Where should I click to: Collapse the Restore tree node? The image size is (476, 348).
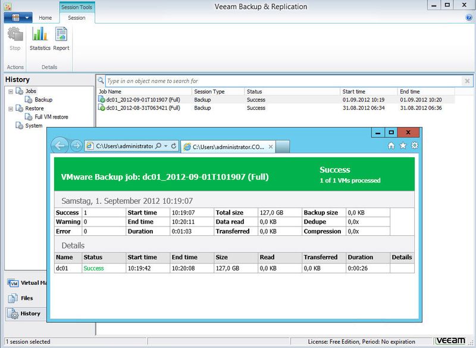[11, 108]
